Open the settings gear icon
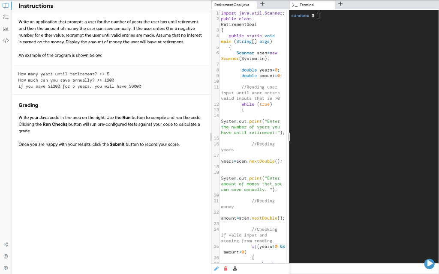This screenshot has width=439, height=274. click(6, 267)
